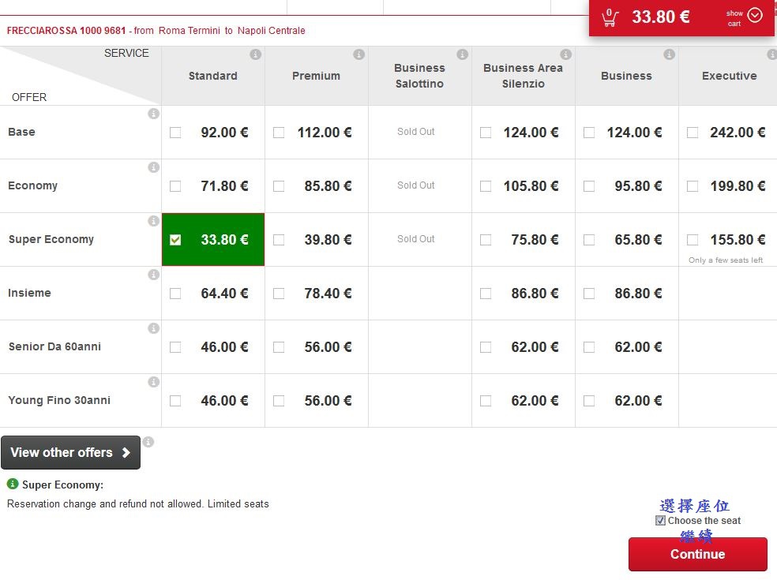
Task: Click Base Business 124.00 € price
Action: (x=634, y=133)
